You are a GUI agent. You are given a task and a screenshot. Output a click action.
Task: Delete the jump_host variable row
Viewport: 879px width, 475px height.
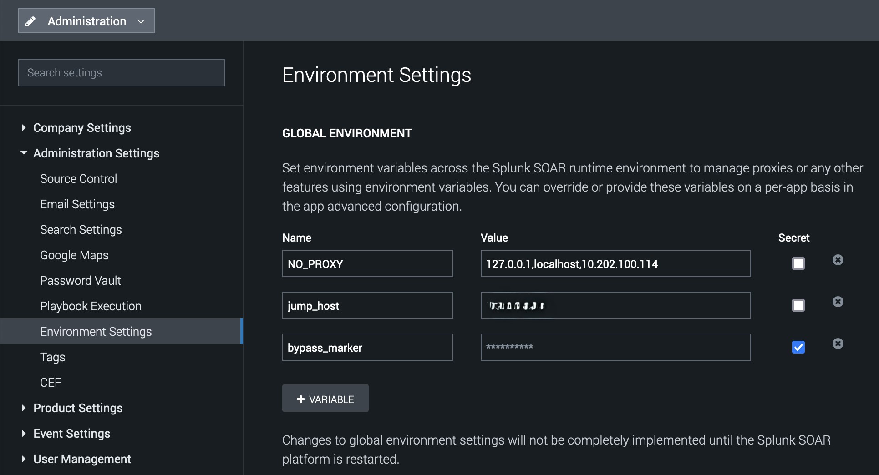click(x=838, y=302)
